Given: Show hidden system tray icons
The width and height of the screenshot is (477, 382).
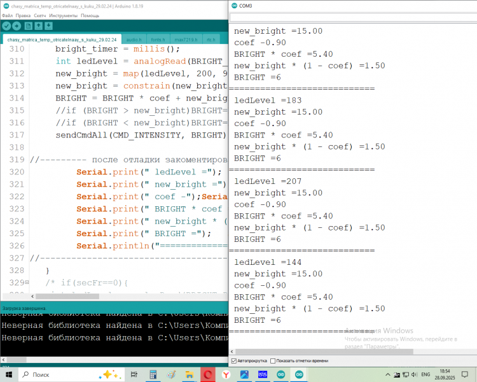Looking at the screenshot, I should [387, 374].
